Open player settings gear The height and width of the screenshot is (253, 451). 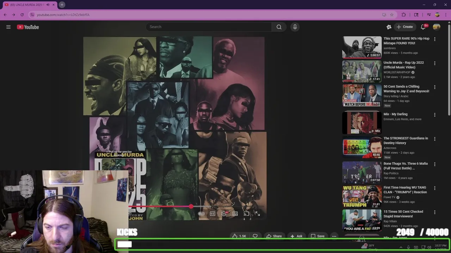point(224,214)
